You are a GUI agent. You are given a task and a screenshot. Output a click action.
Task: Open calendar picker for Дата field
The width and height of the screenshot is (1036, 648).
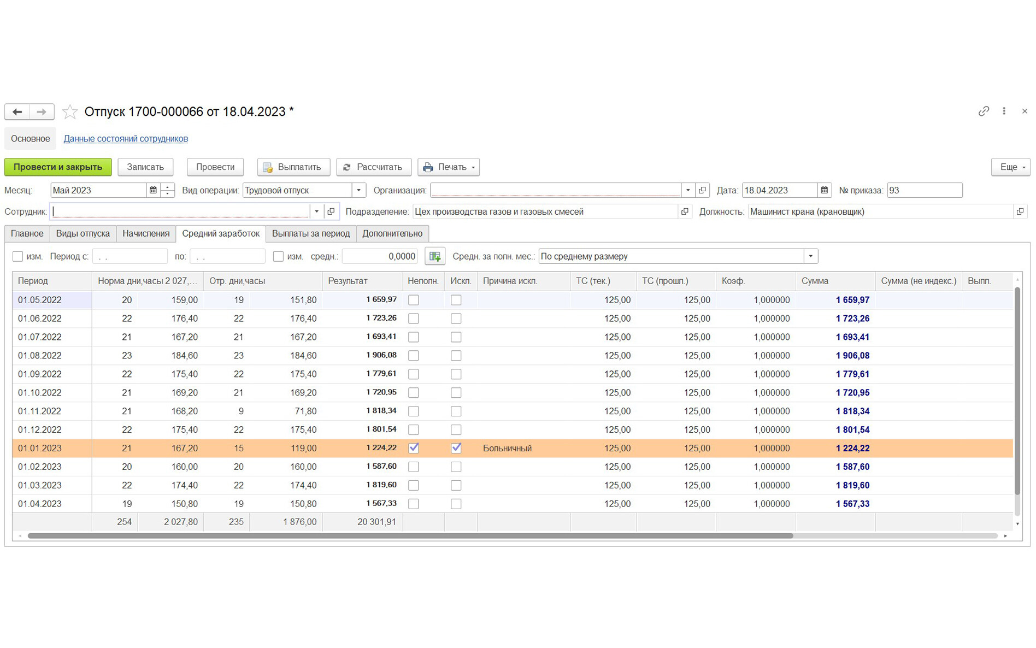pos(824,190)
